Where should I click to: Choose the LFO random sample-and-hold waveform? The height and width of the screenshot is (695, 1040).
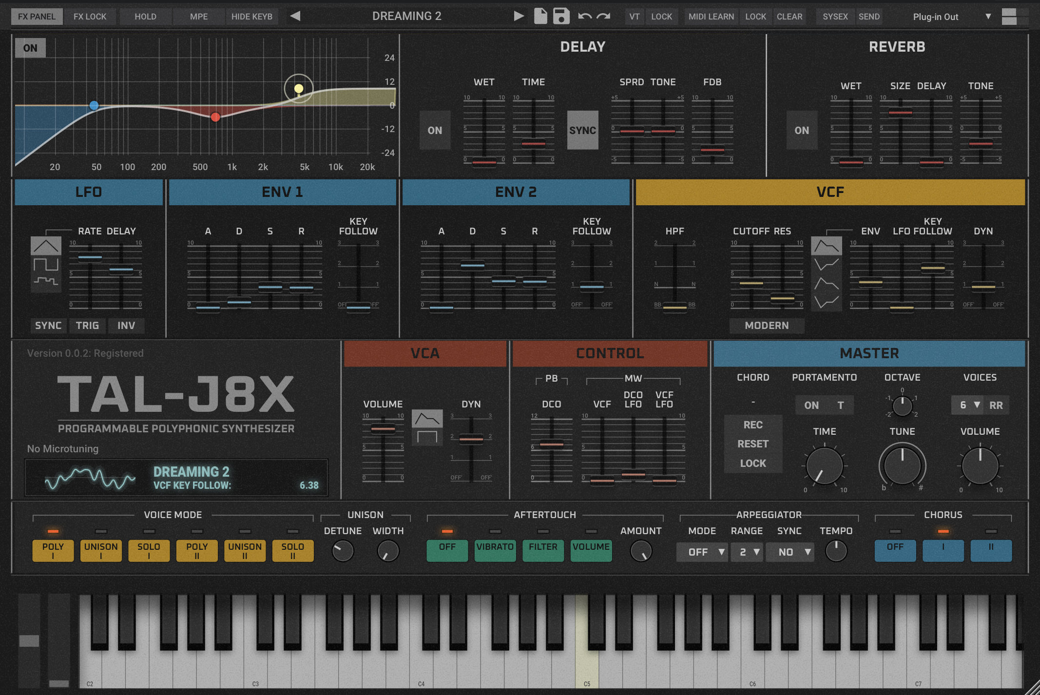tap(46, 281)
